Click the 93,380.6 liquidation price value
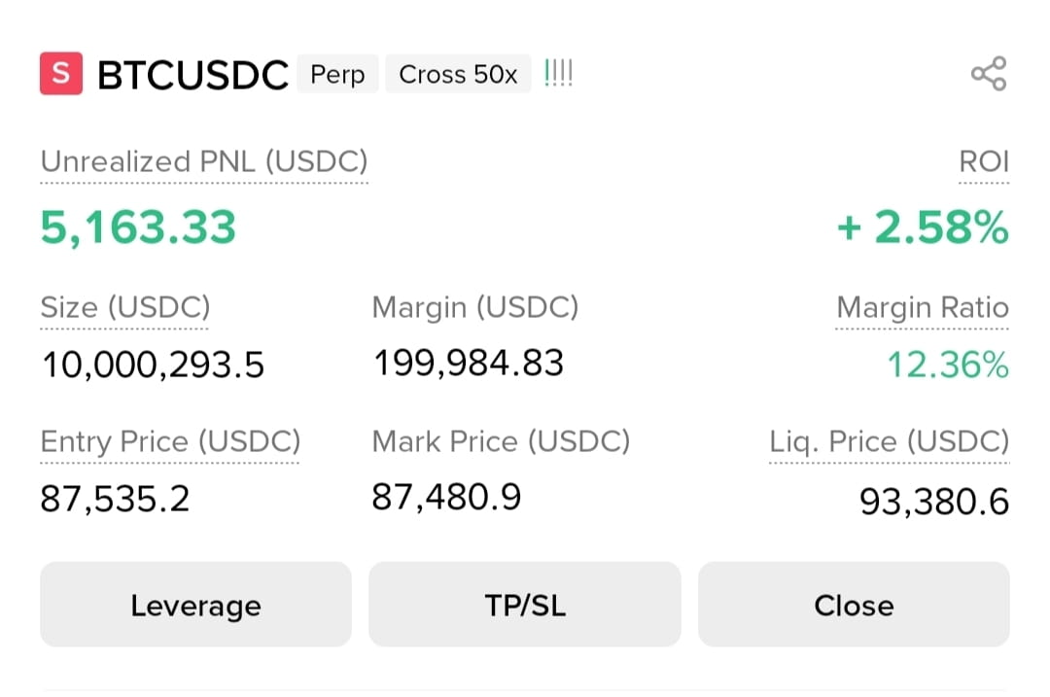Viewport: 1050px width, 697px height. pyautogui.click(x=934, y=503)
